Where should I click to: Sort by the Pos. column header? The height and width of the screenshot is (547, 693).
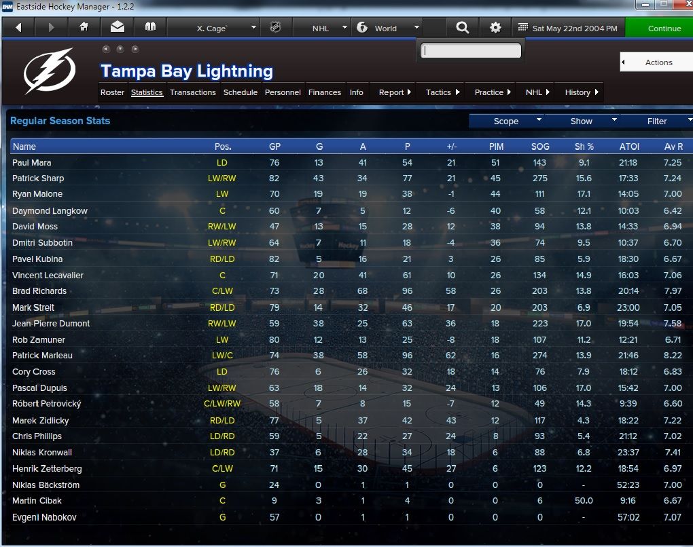click(223, 147)
